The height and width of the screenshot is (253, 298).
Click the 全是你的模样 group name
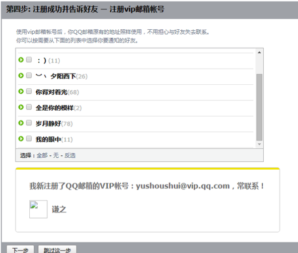[x=55, y=108]
